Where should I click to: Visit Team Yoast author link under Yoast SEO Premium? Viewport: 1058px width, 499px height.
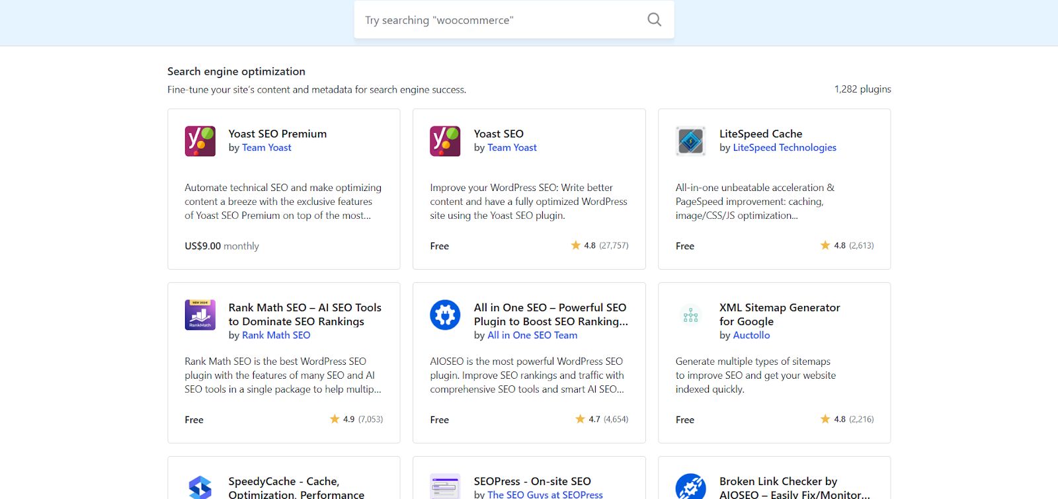coord(266,147)
